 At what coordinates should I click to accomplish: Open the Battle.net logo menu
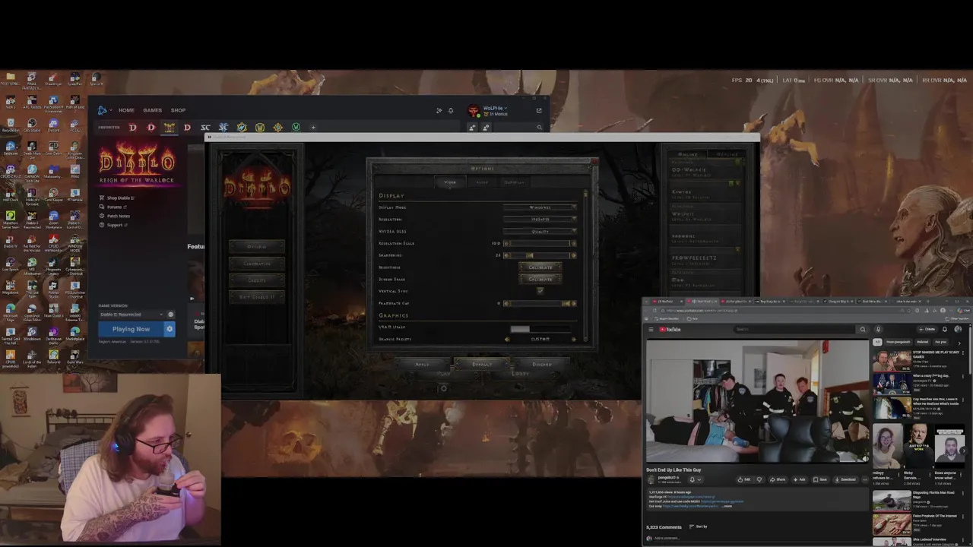[x=103, y=110]
